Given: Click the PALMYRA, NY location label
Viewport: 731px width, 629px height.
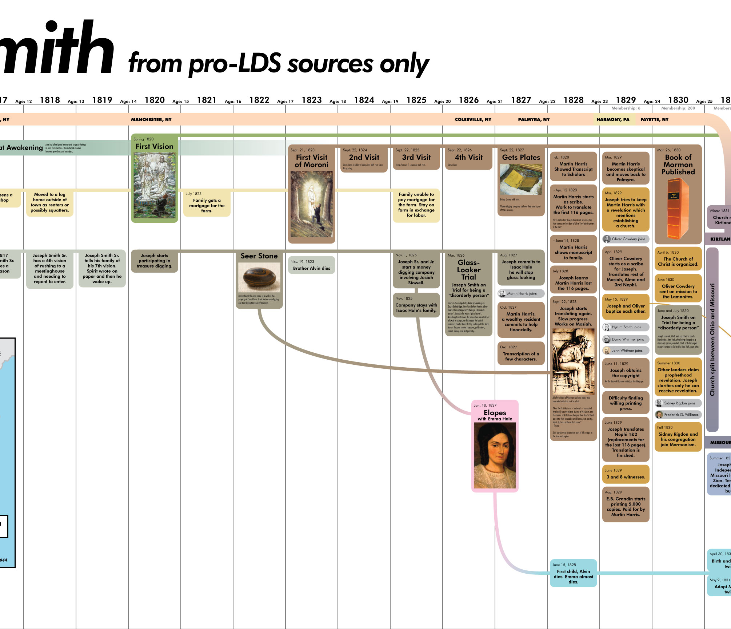Looking at the screenshot, I should [x=534, y=119].
